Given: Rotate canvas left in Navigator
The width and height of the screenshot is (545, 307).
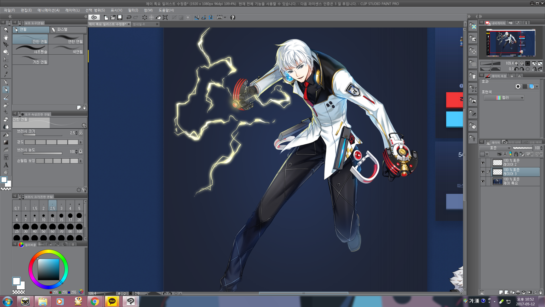Looking at the screenshot, I should (516, 69).
